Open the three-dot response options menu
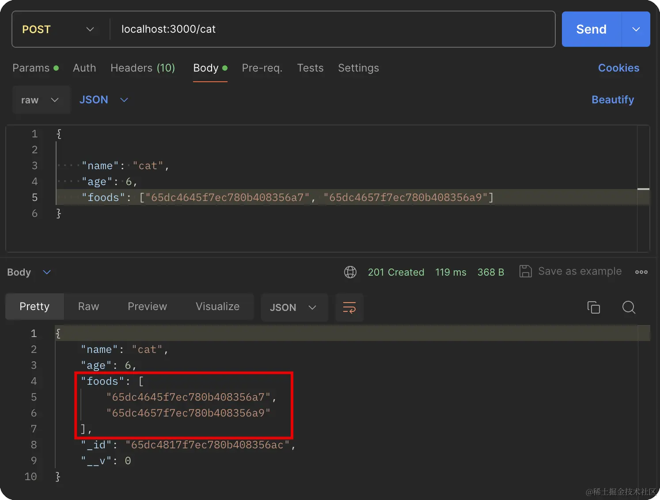 point(641,272)
